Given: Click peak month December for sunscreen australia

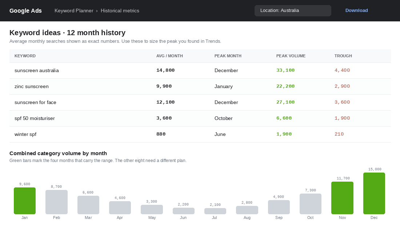Looking at the screenshot, I should tap(226, 70).
